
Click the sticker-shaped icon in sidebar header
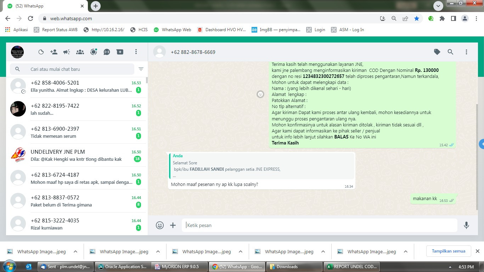41,52
